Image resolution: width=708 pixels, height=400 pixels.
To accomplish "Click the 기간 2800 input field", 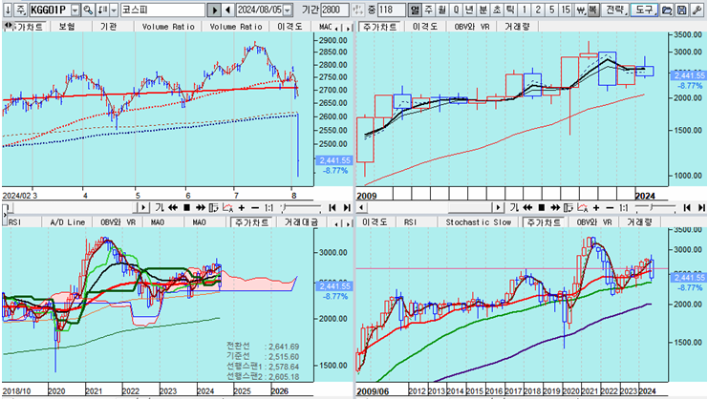I will 334,10.
